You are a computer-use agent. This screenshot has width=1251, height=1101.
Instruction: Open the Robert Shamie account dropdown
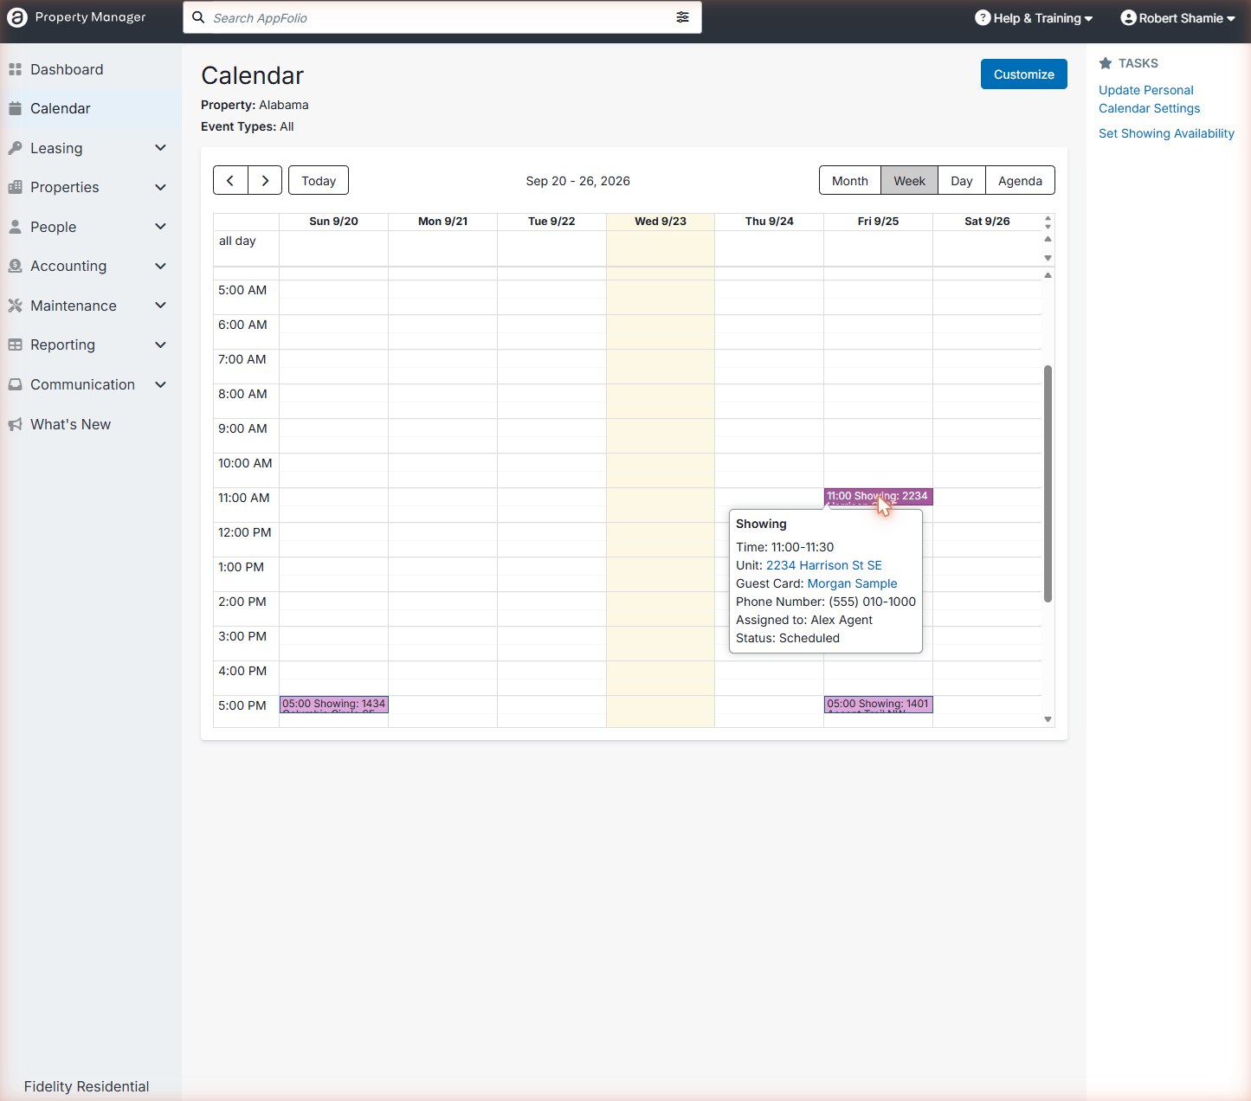point(1178,18)
